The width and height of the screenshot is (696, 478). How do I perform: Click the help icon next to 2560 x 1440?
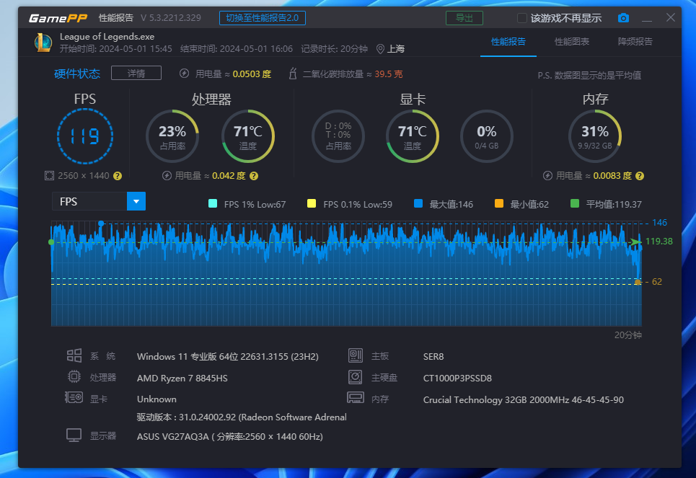(117, 176)
